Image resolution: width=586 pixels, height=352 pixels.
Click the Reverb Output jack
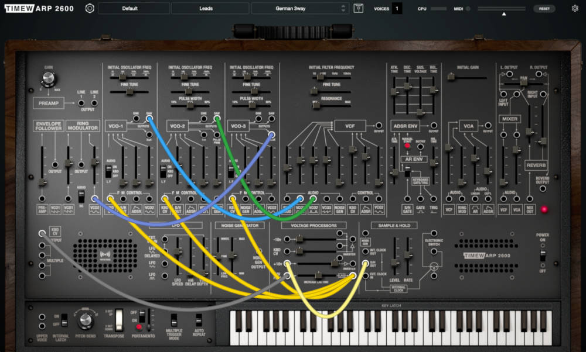point(541,188)
